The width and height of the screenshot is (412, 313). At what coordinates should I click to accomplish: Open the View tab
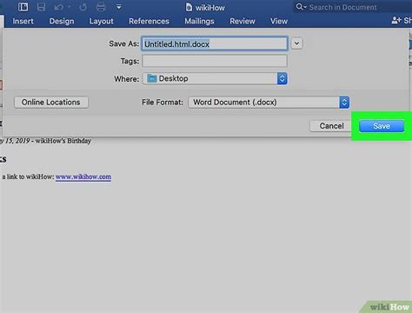coord(279,21)
